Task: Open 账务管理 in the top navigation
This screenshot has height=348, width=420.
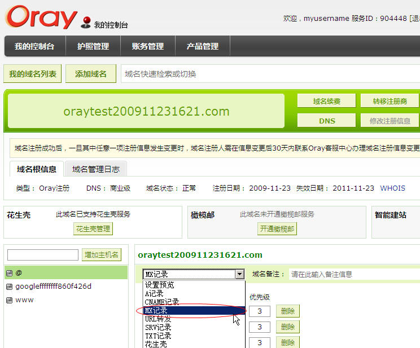Action: pyautogui.click(x=148, y=46)
